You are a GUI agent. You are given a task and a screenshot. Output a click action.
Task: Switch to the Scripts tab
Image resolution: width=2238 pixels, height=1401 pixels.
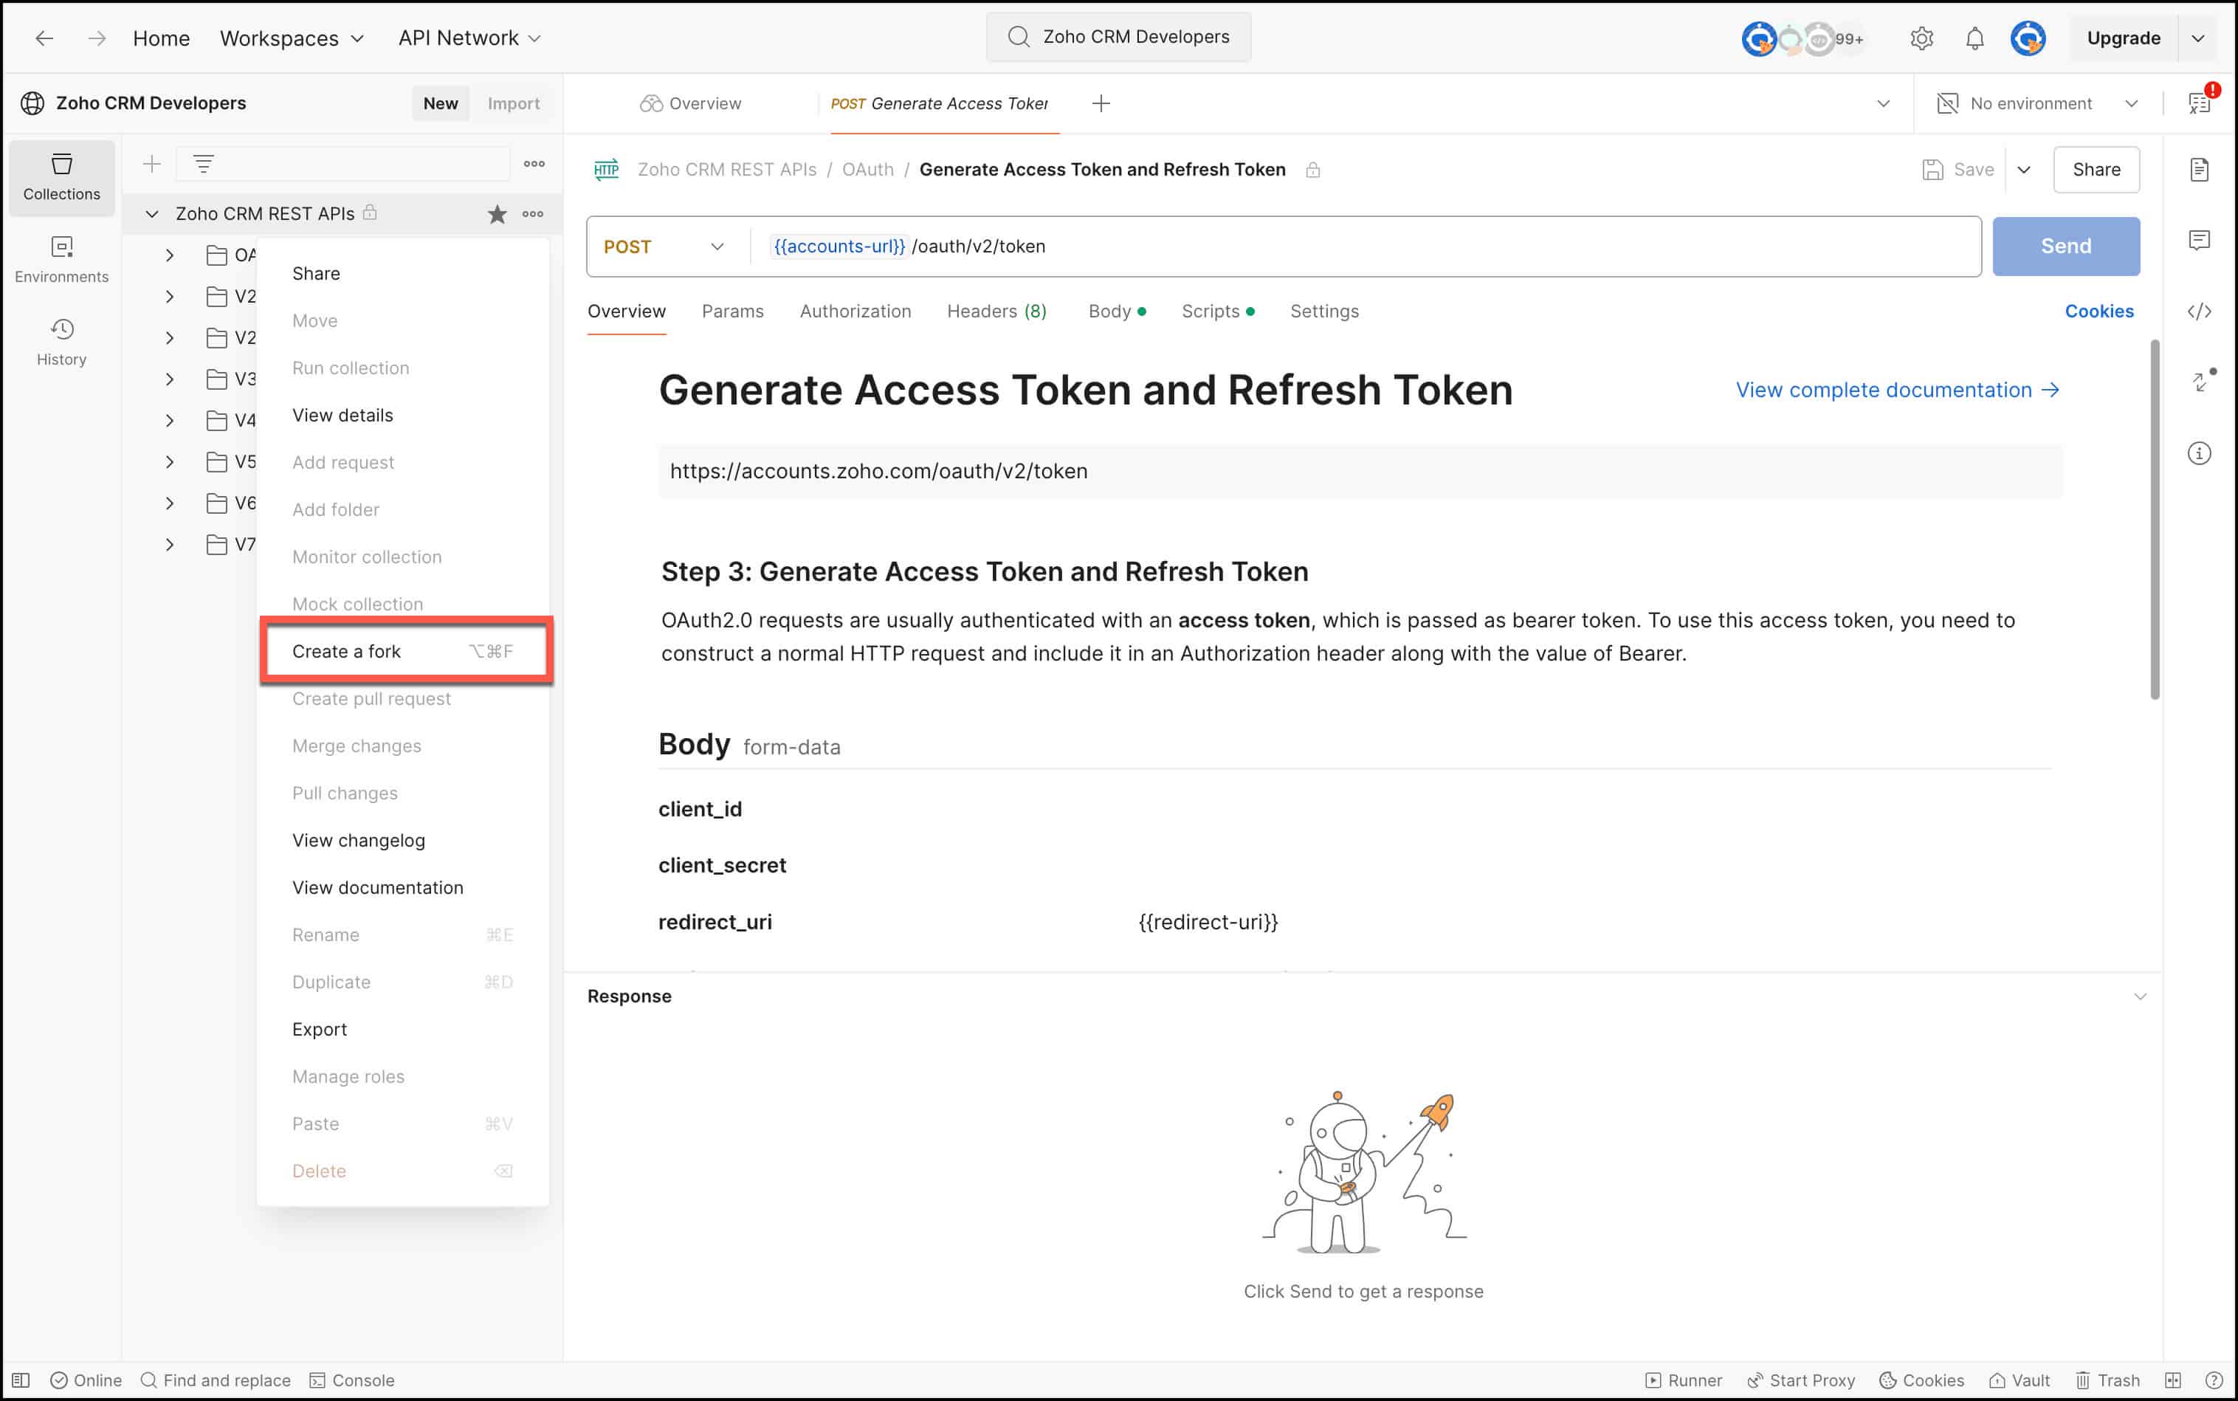tap(1217, 311)
